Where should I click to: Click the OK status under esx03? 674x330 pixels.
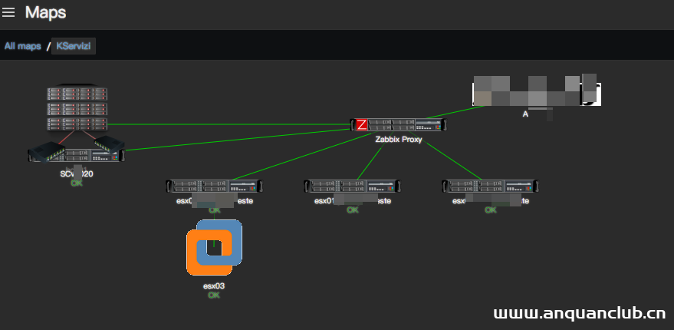tap(214, 295)
